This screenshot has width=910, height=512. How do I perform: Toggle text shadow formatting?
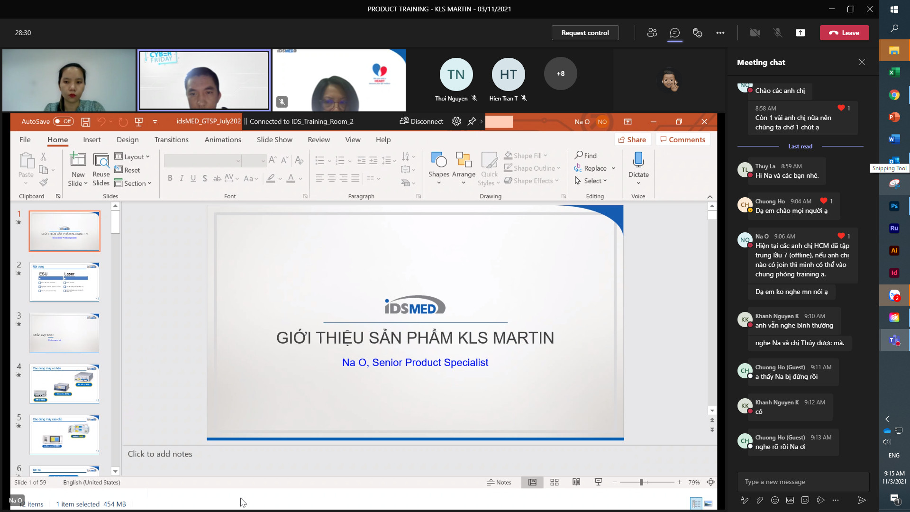[x=205, y=178]
